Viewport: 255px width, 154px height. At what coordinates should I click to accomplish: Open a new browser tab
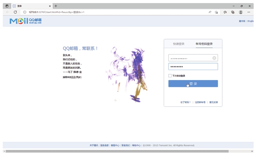[x=56, y=6]
